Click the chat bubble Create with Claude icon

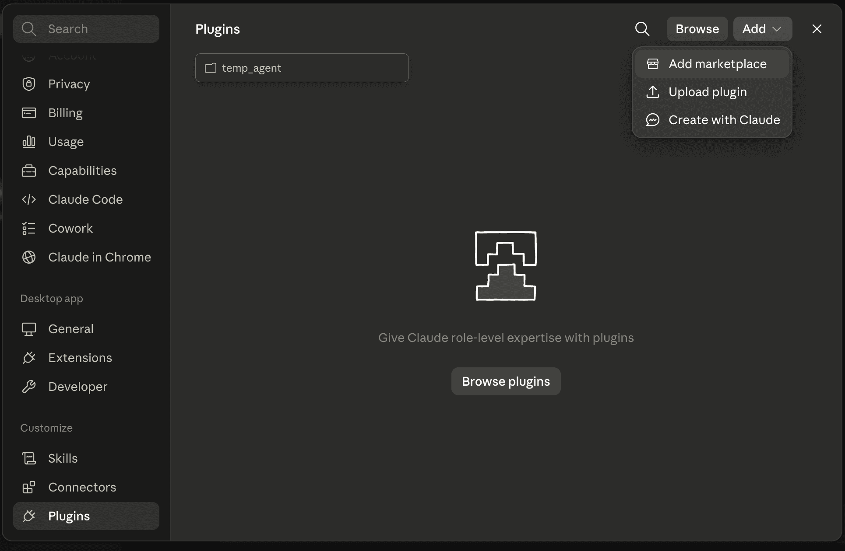653,120
